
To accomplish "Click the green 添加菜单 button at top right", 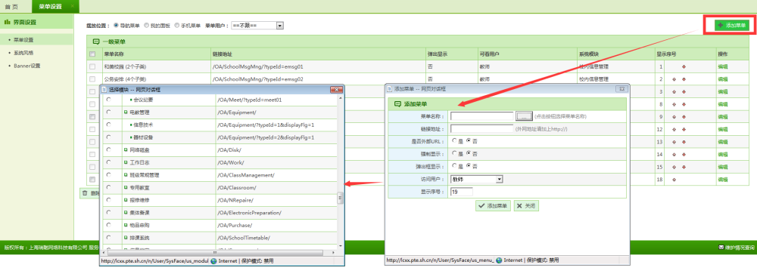I will pos(732,25).
